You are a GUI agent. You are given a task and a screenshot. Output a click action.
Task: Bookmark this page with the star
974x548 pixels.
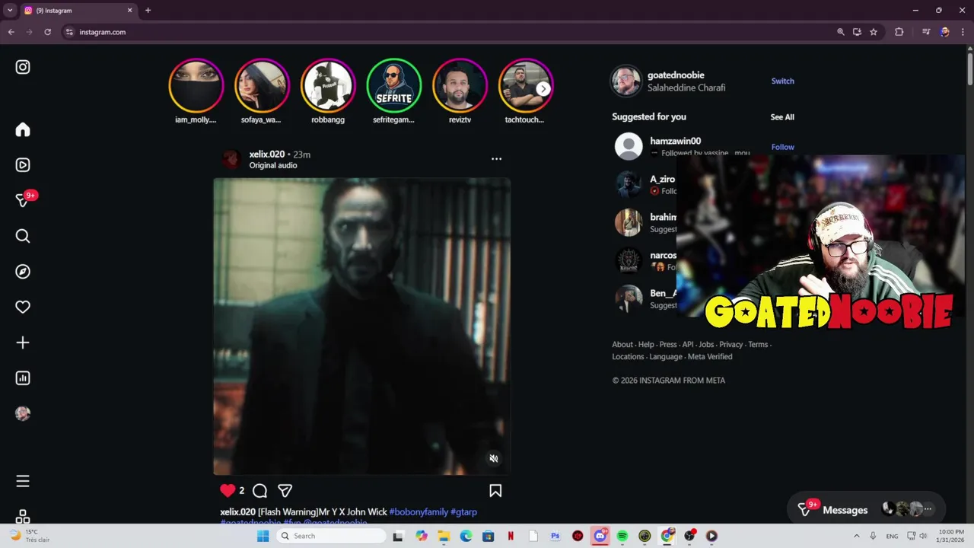pyautogui.click(x=874, y=32)
